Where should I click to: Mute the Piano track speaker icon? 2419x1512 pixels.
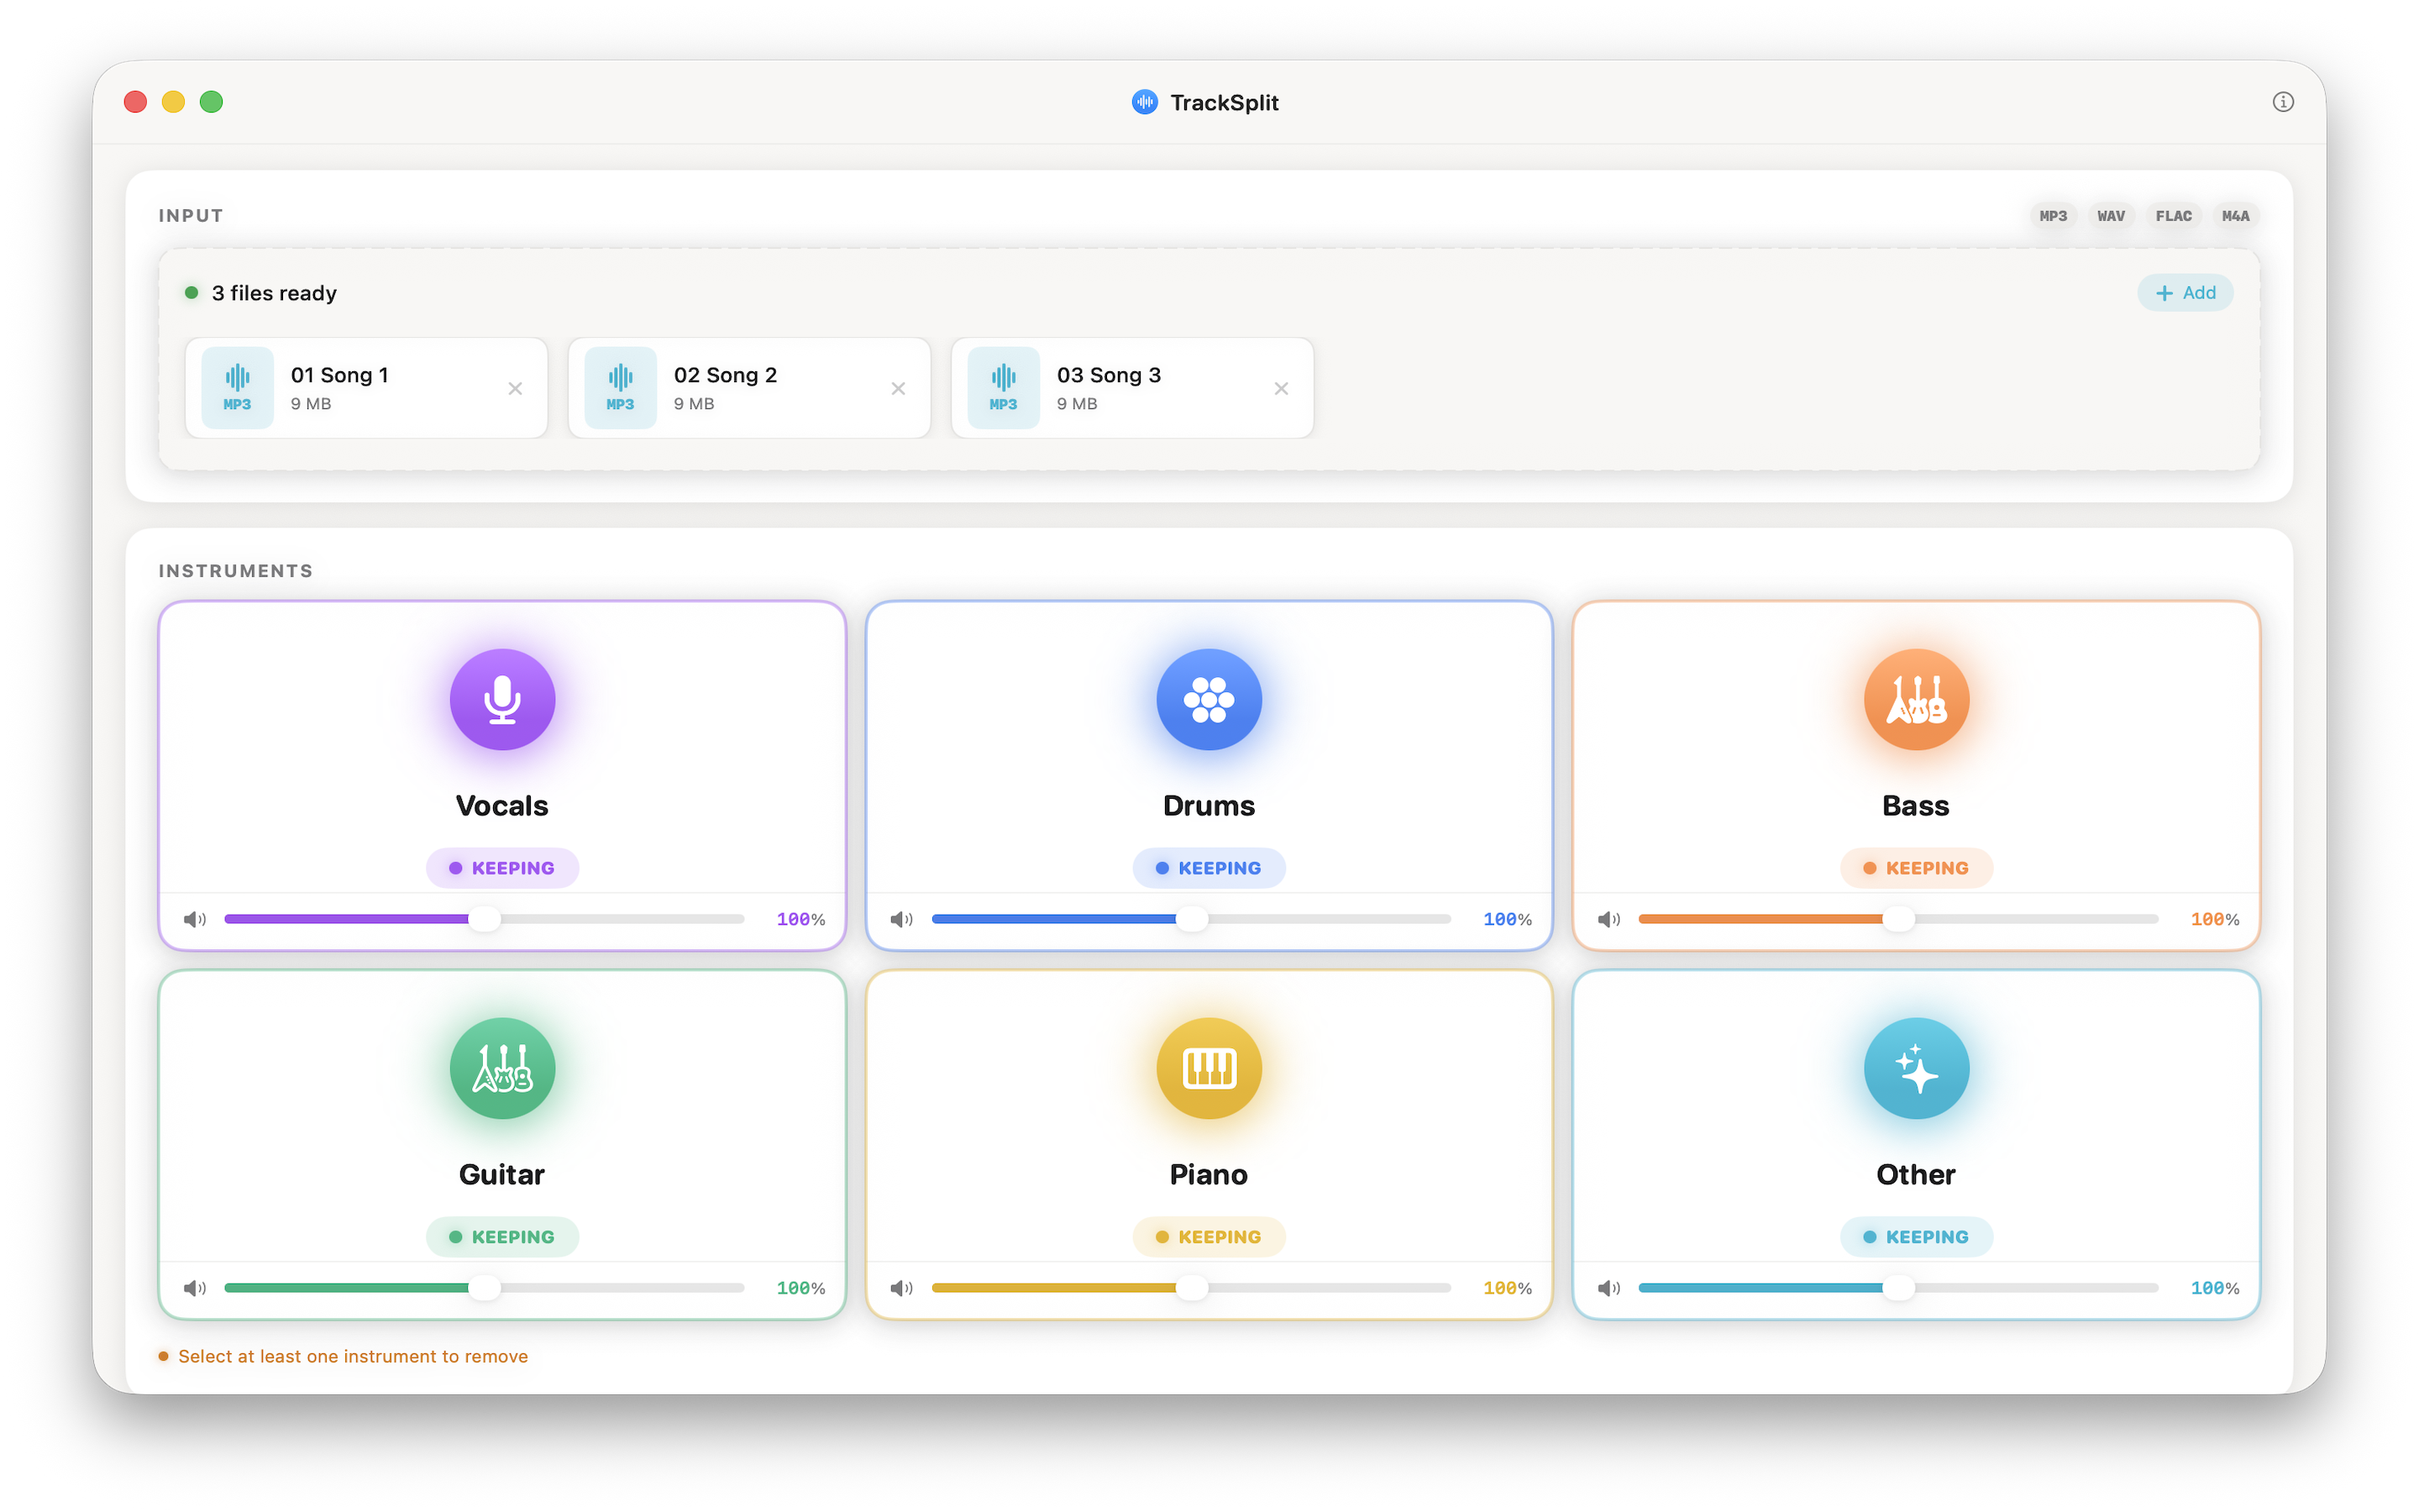(901, 1288)
